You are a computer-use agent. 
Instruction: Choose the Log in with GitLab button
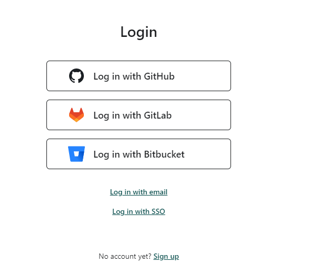(139, 115)
